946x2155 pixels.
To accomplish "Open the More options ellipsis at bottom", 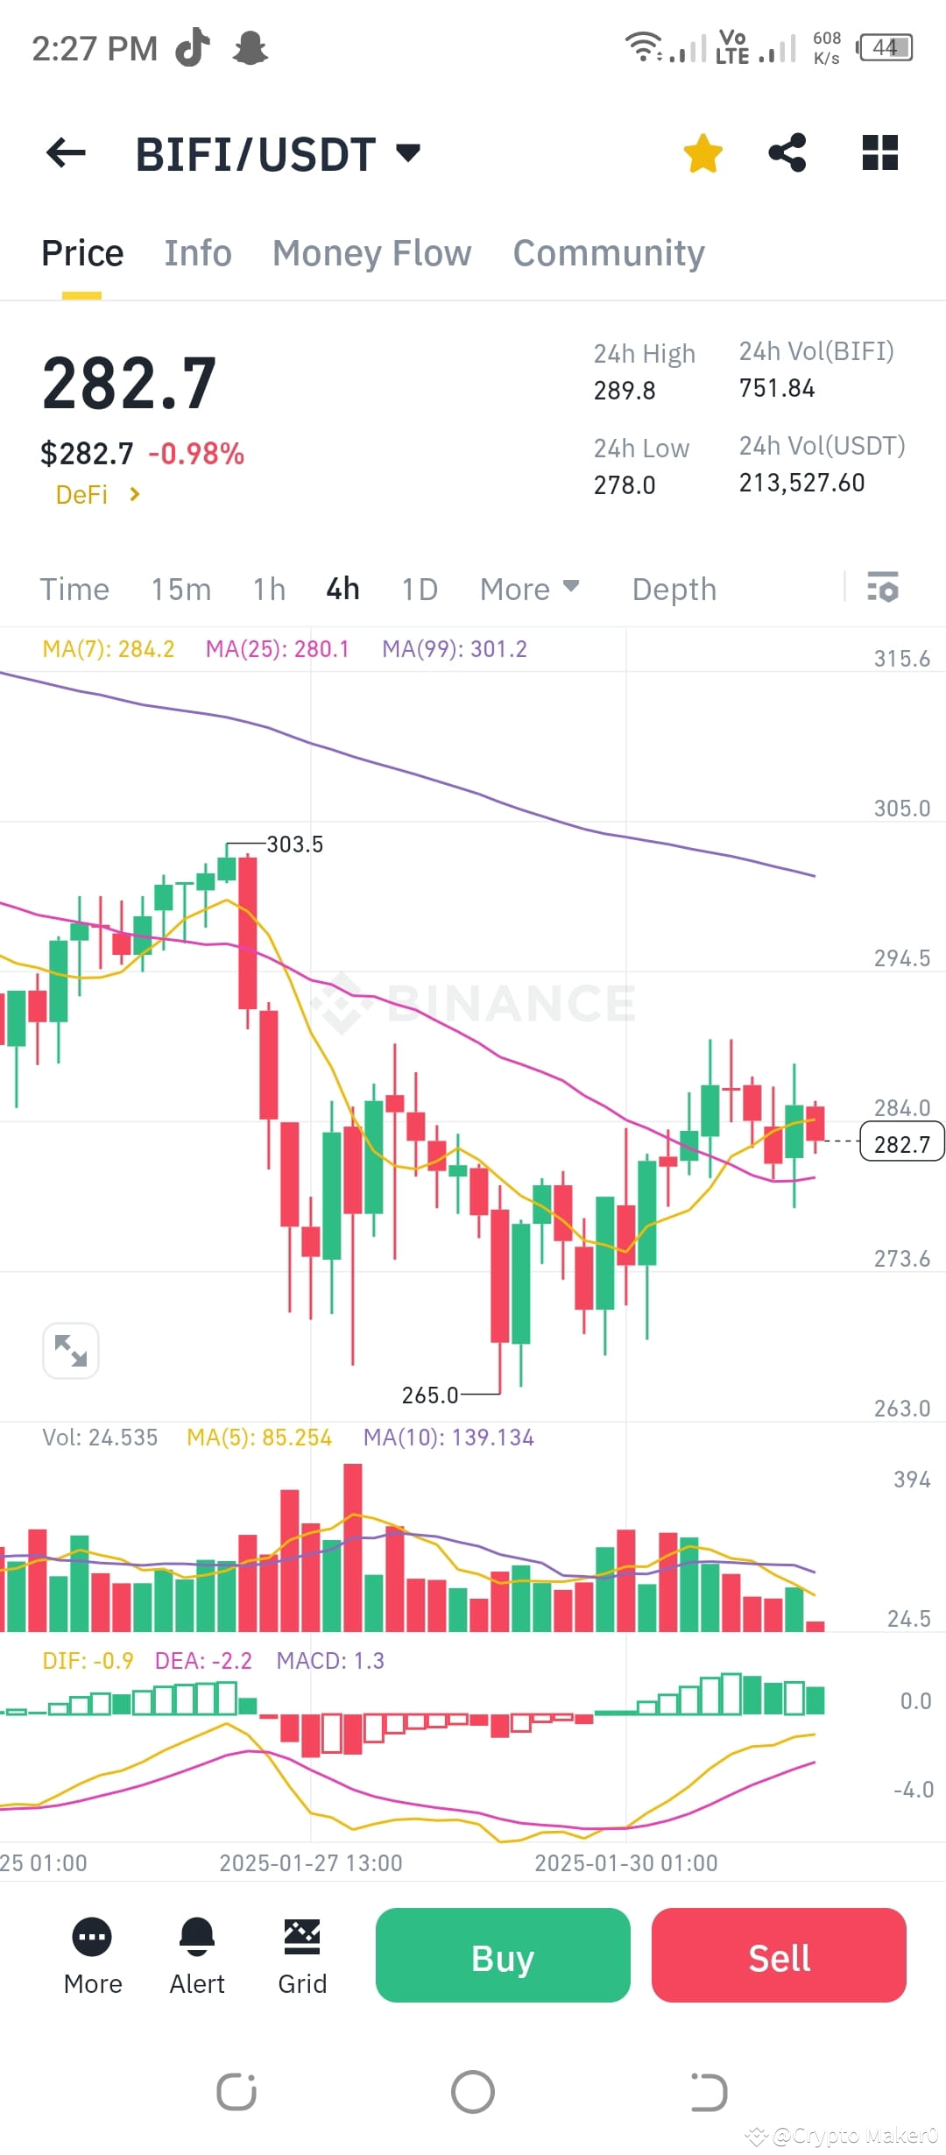I will [x=92, y=1936].
